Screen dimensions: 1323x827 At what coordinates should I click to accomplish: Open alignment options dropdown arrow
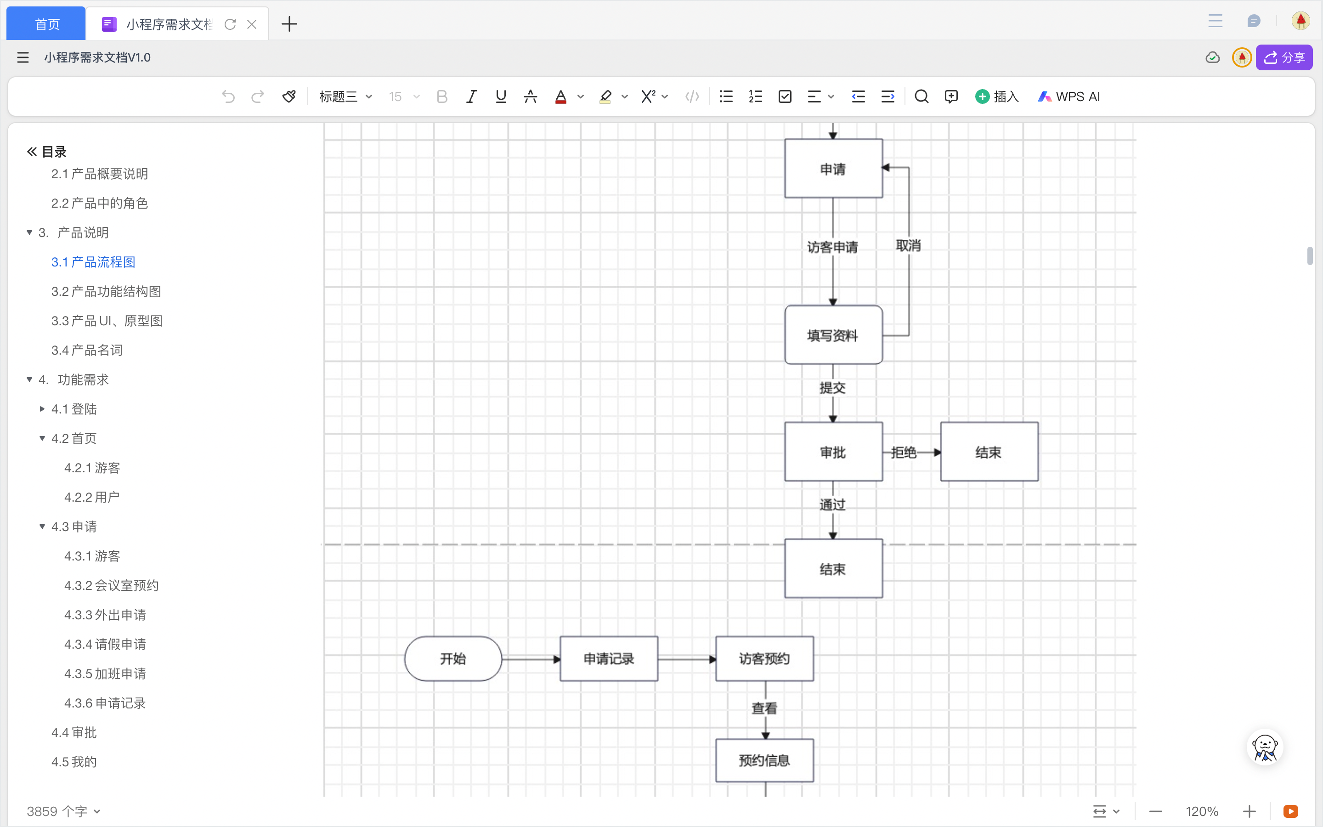[x=831, y=97]
